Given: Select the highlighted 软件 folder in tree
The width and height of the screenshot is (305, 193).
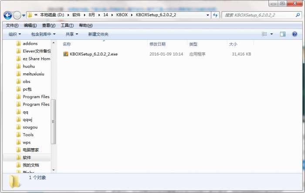Looking at the screenshot, I should tap(27, 157).
